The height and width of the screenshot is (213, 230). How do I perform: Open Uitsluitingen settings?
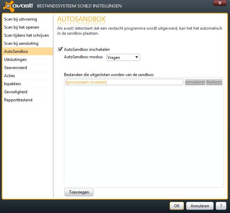28,60
